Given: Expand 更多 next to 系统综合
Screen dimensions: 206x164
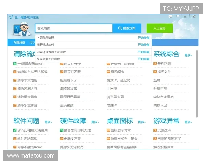Looking at the screenshot, I should (188, 55).
